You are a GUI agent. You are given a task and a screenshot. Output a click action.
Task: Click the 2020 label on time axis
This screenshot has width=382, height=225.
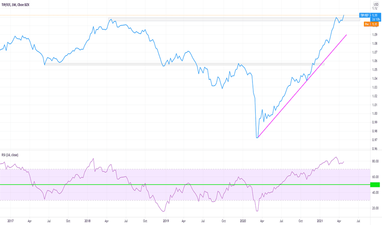[243, 221]
